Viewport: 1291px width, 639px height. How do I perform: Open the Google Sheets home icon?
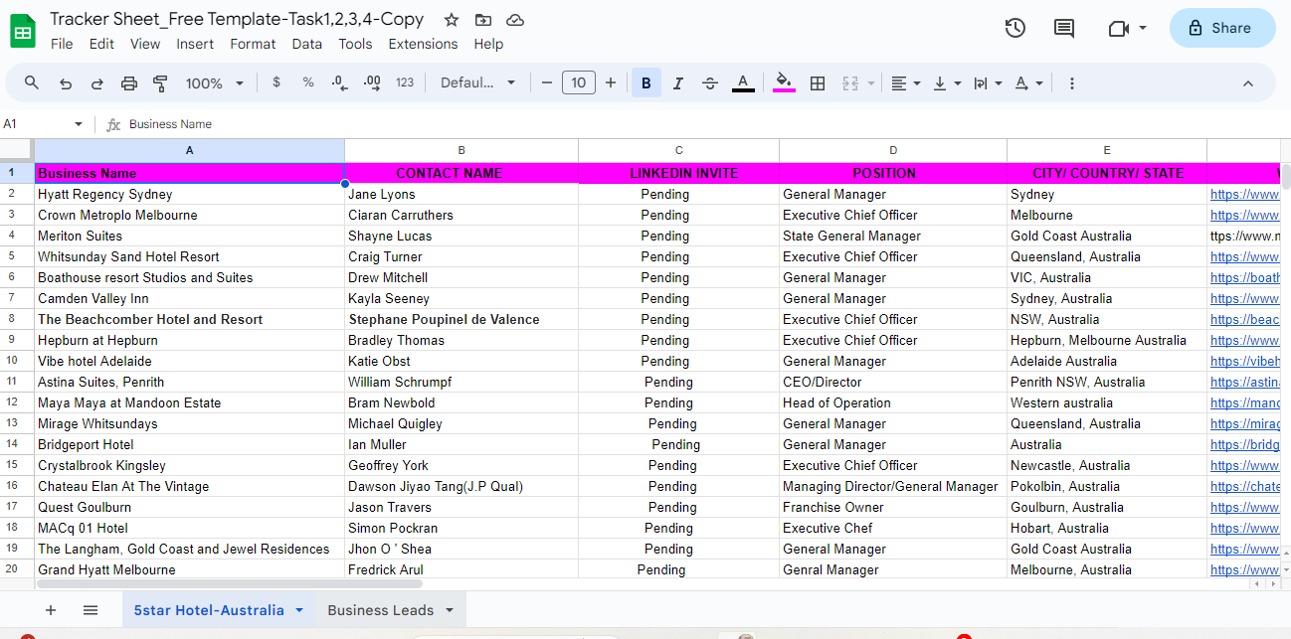coord(23,31)
